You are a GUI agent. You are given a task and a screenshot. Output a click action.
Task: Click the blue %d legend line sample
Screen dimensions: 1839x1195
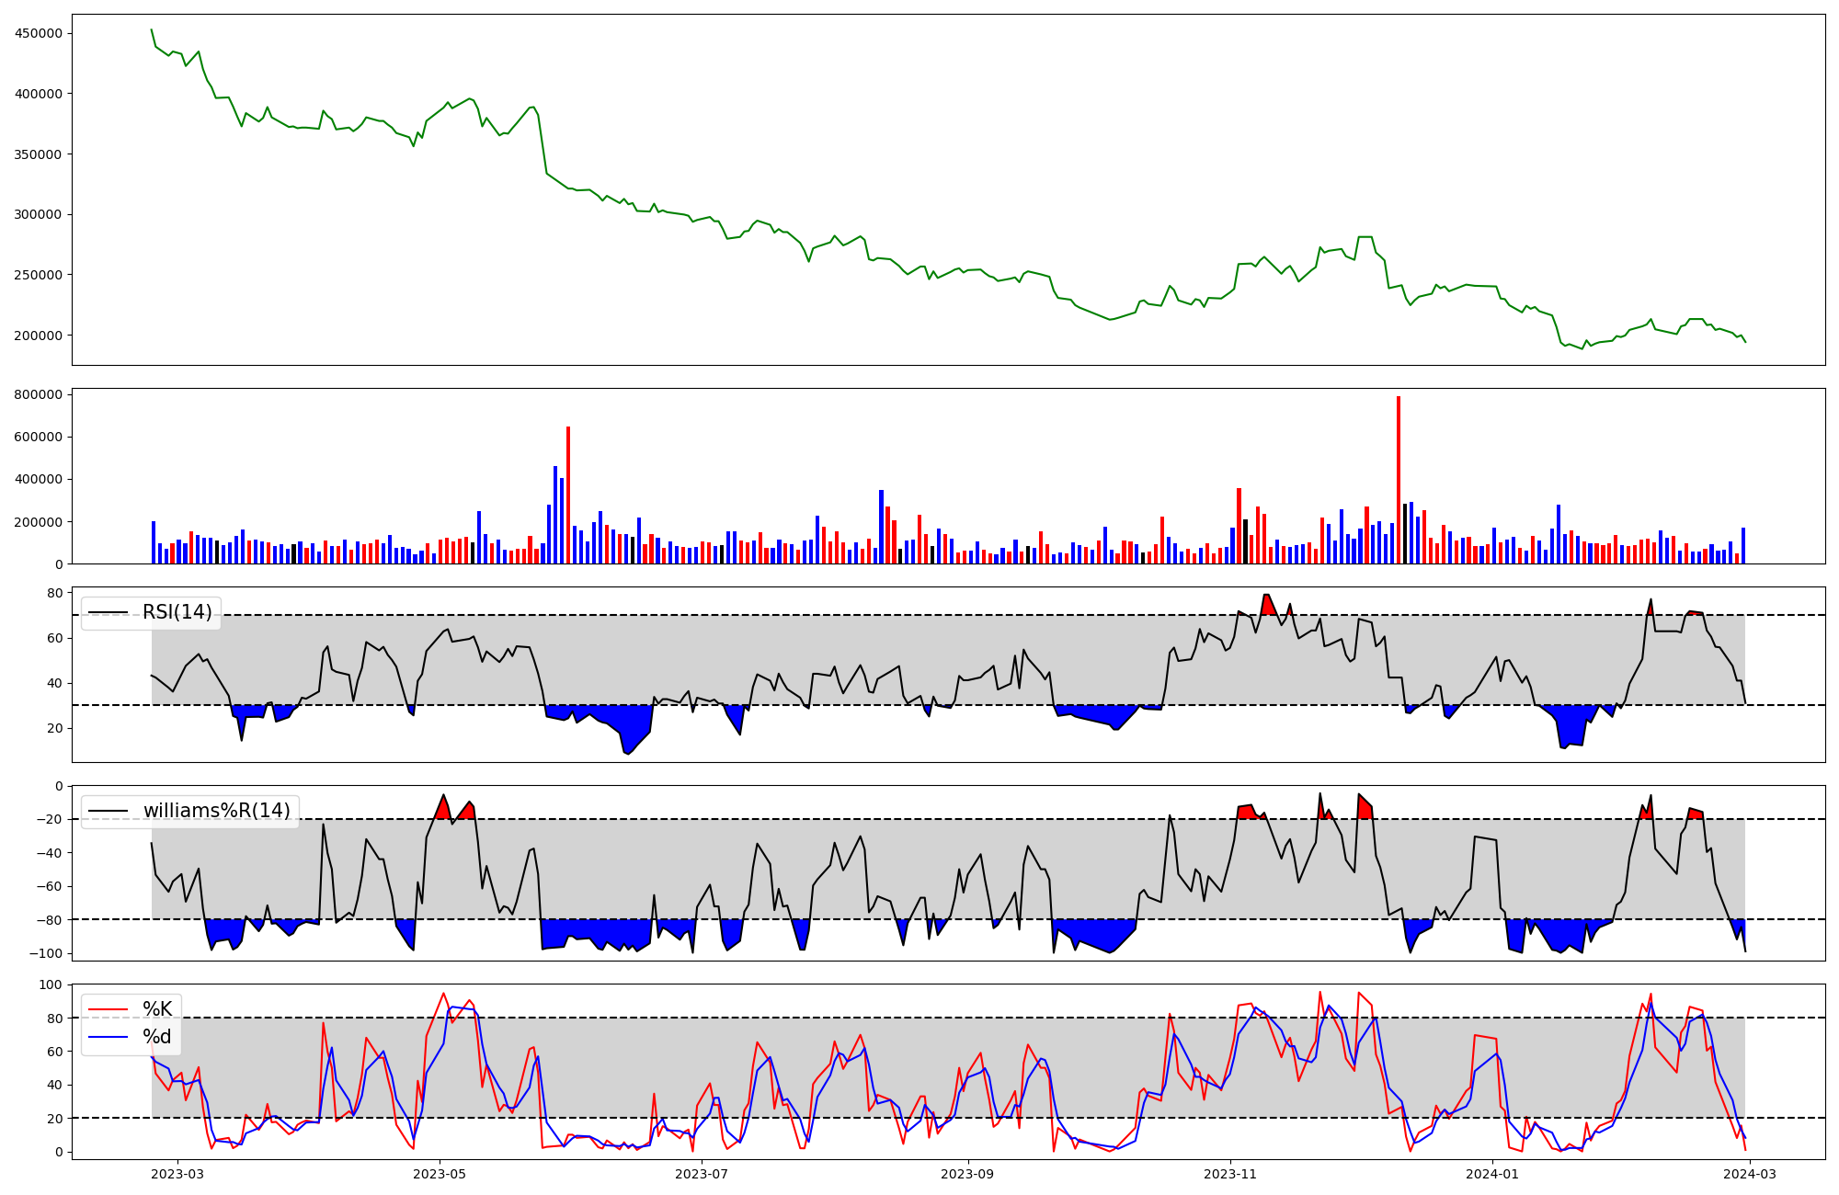click(x=107, y=1037)
